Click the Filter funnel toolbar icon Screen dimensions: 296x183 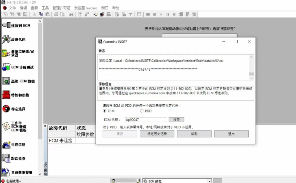coord(130,14)
